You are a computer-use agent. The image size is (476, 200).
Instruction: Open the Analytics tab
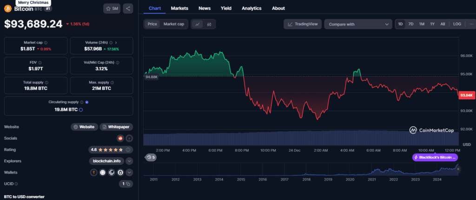[251, 8]
